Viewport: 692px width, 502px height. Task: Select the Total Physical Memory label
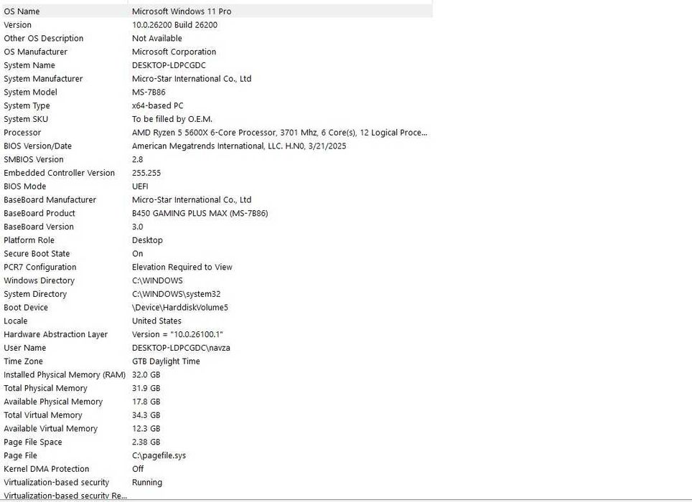pyautogui.click(x=45, y=388)
